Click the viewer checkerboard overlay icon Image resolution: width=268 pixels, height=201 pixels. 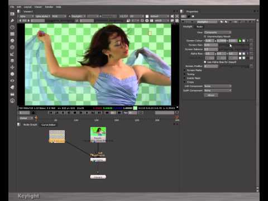177,21
